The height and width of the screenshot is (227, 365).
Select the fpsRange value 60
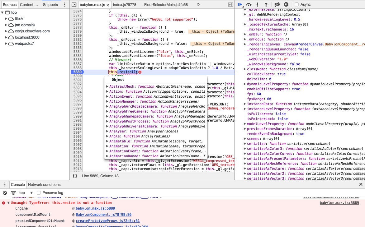pos(269,99)
